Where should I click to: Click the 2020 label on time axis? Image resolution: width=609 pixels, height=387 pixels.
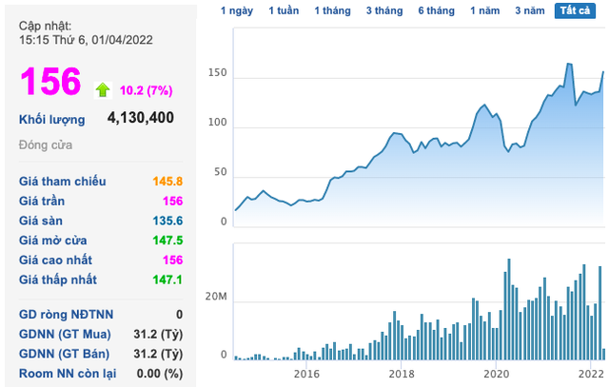[x=496, y=374]
